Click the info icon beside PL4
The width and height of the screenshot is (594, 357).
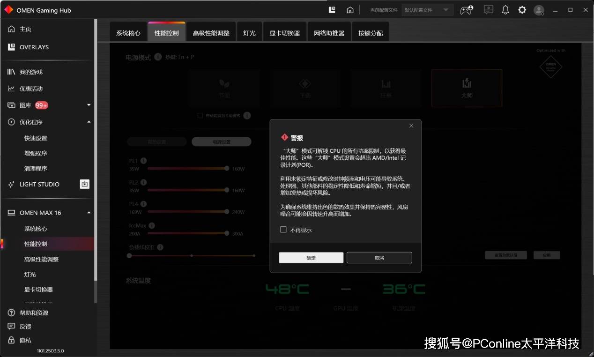pos(143,204)
